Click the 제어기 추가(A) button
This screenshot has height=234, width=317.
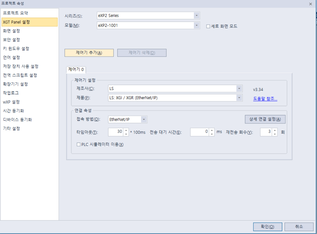point(89,53)
